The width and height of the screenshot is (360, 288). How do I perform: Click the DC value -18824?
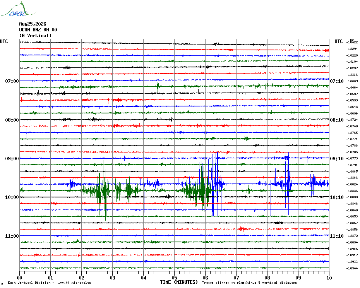352,184
